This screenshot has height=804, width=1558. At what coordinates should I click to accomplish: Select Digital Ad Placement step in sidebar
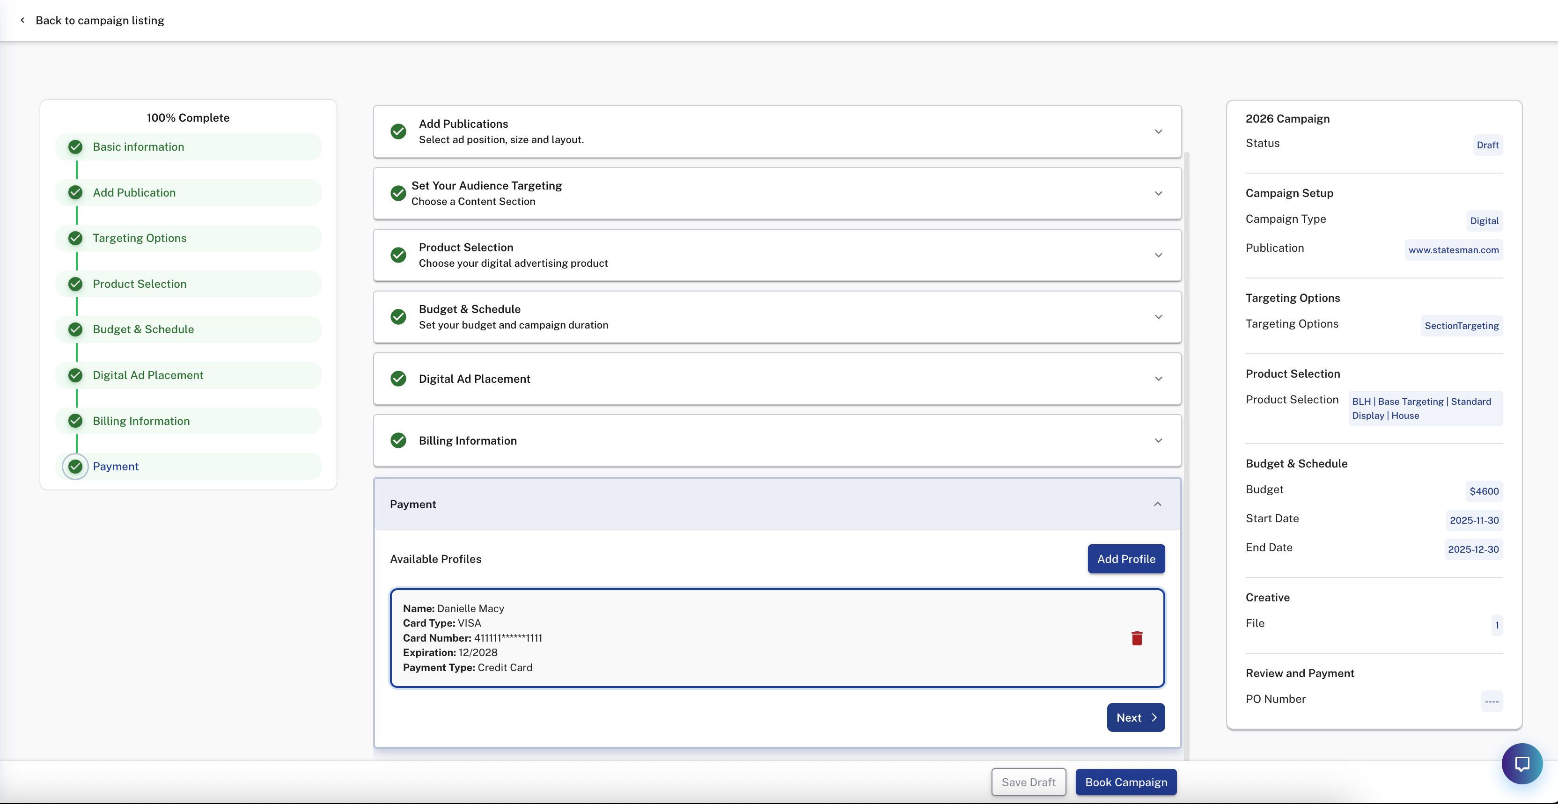[x=147, y=375]
